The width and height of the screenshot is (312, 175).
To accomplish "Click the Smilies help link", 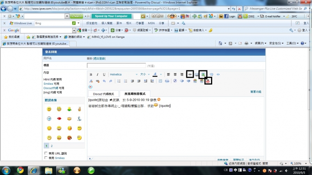I will point(48,84).
